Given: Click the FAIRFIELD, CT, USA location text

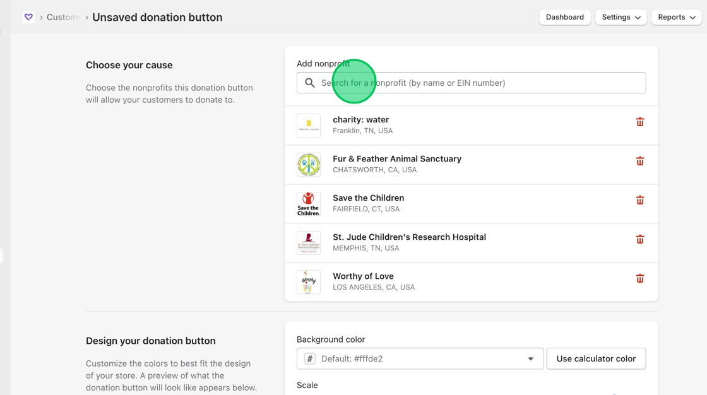Looking at the screenshot, I should 366,209.
